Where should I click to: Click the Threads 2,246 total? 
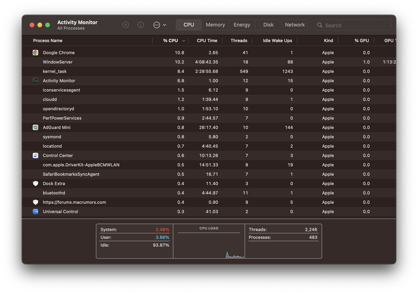pyautogui.click(x=311, y=229)
